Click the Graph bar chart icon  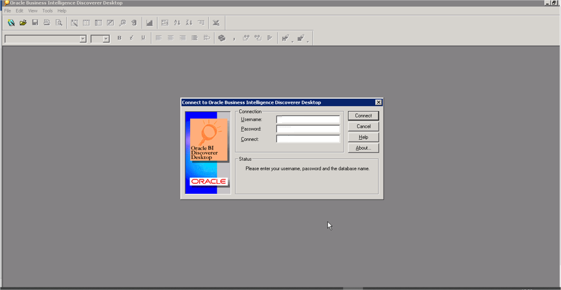point(150,23)
